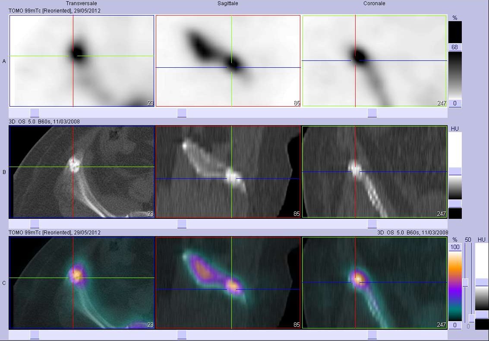489x341 pixels.
Task: Click the slice slider thumb under the fused transversal image
Action: (x=35, y=335)
